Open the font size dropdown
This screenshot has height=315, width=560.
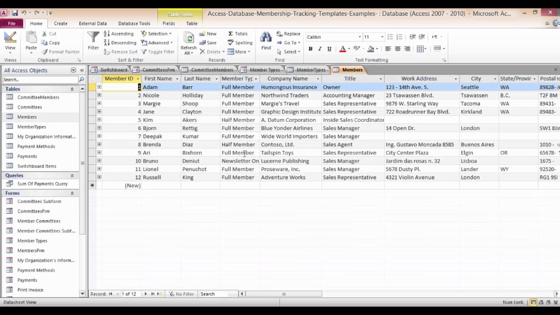tap(382, 37)
